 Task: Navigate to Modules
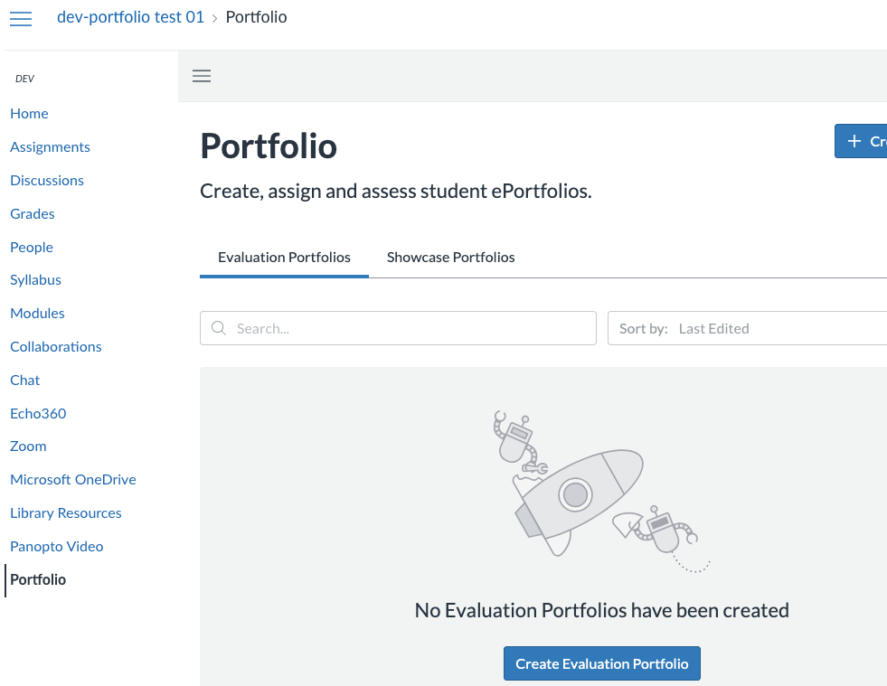tap(37, 313)
